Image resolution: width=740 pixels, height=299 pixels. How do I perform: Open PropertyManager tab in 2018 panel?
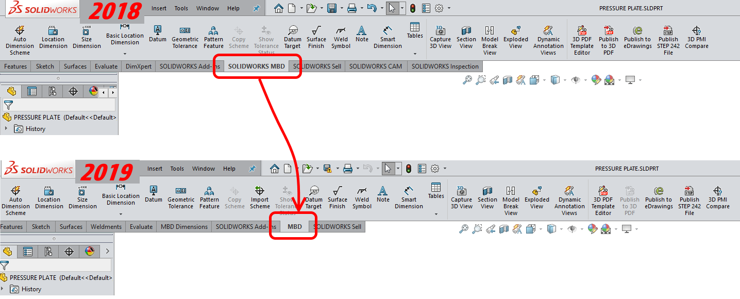coord(32,91)
